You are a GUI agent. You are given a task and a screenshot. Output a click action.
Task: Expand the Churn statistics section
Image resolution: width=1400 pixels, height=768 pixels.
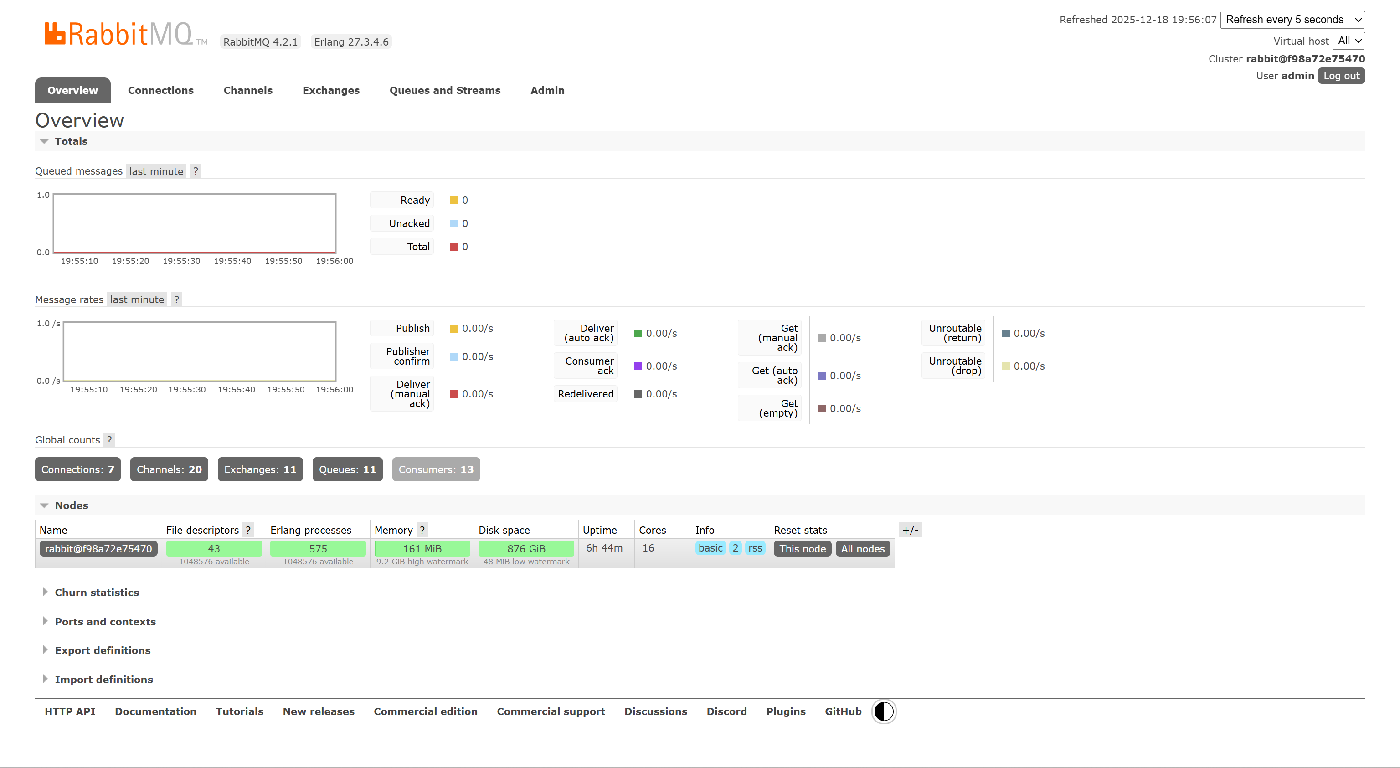96,593
